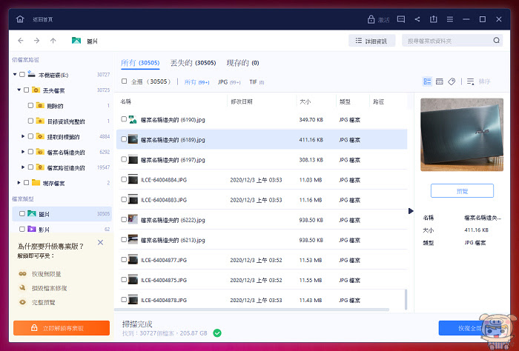Select file name ILCE-64004878.JPG

tap(164, 300)
